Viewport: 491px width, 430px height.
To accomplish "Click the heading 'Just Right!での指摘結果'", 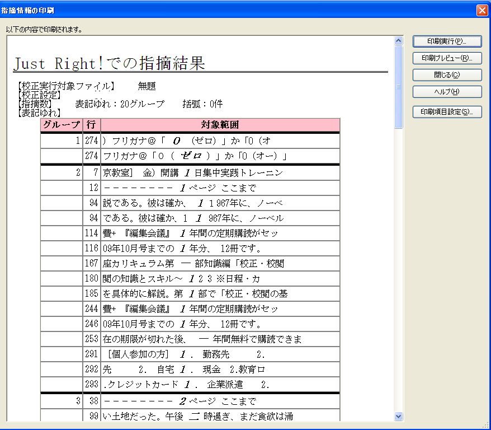I will (x=109, y=63).
